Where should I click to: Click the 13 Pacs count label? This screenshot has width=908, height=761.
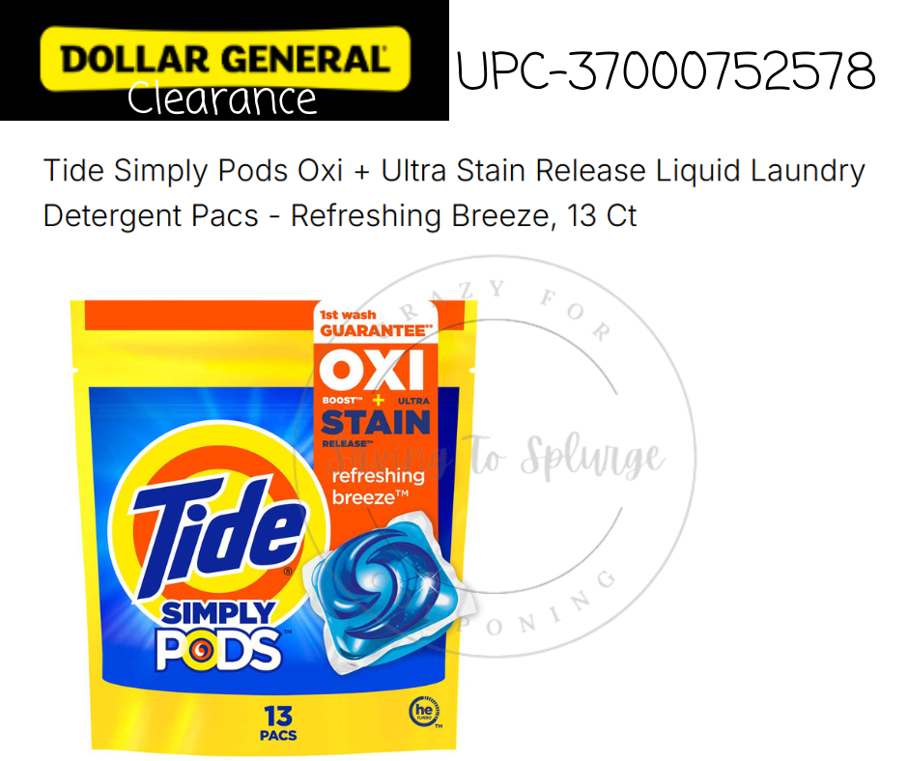click(278, 723)
